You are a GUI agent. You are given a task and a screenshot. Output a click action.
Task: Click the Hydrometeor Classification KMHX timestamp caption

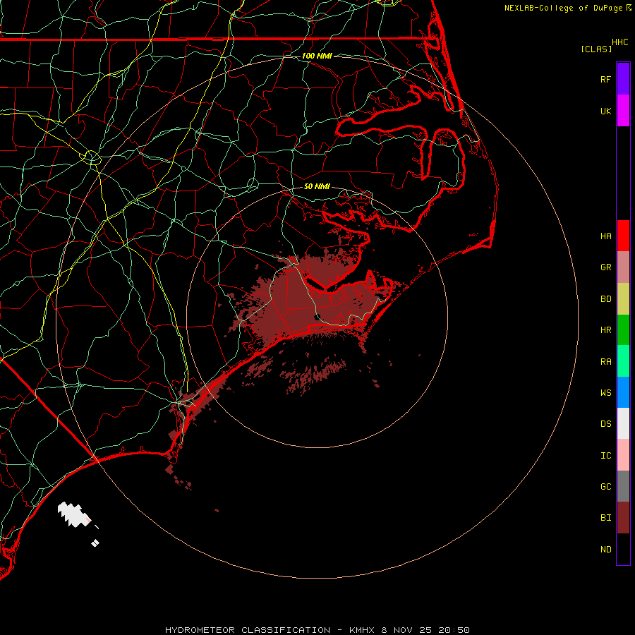point(317,630)
